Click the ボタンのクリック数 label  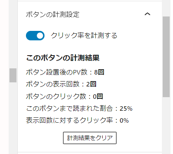pos(56,96)
